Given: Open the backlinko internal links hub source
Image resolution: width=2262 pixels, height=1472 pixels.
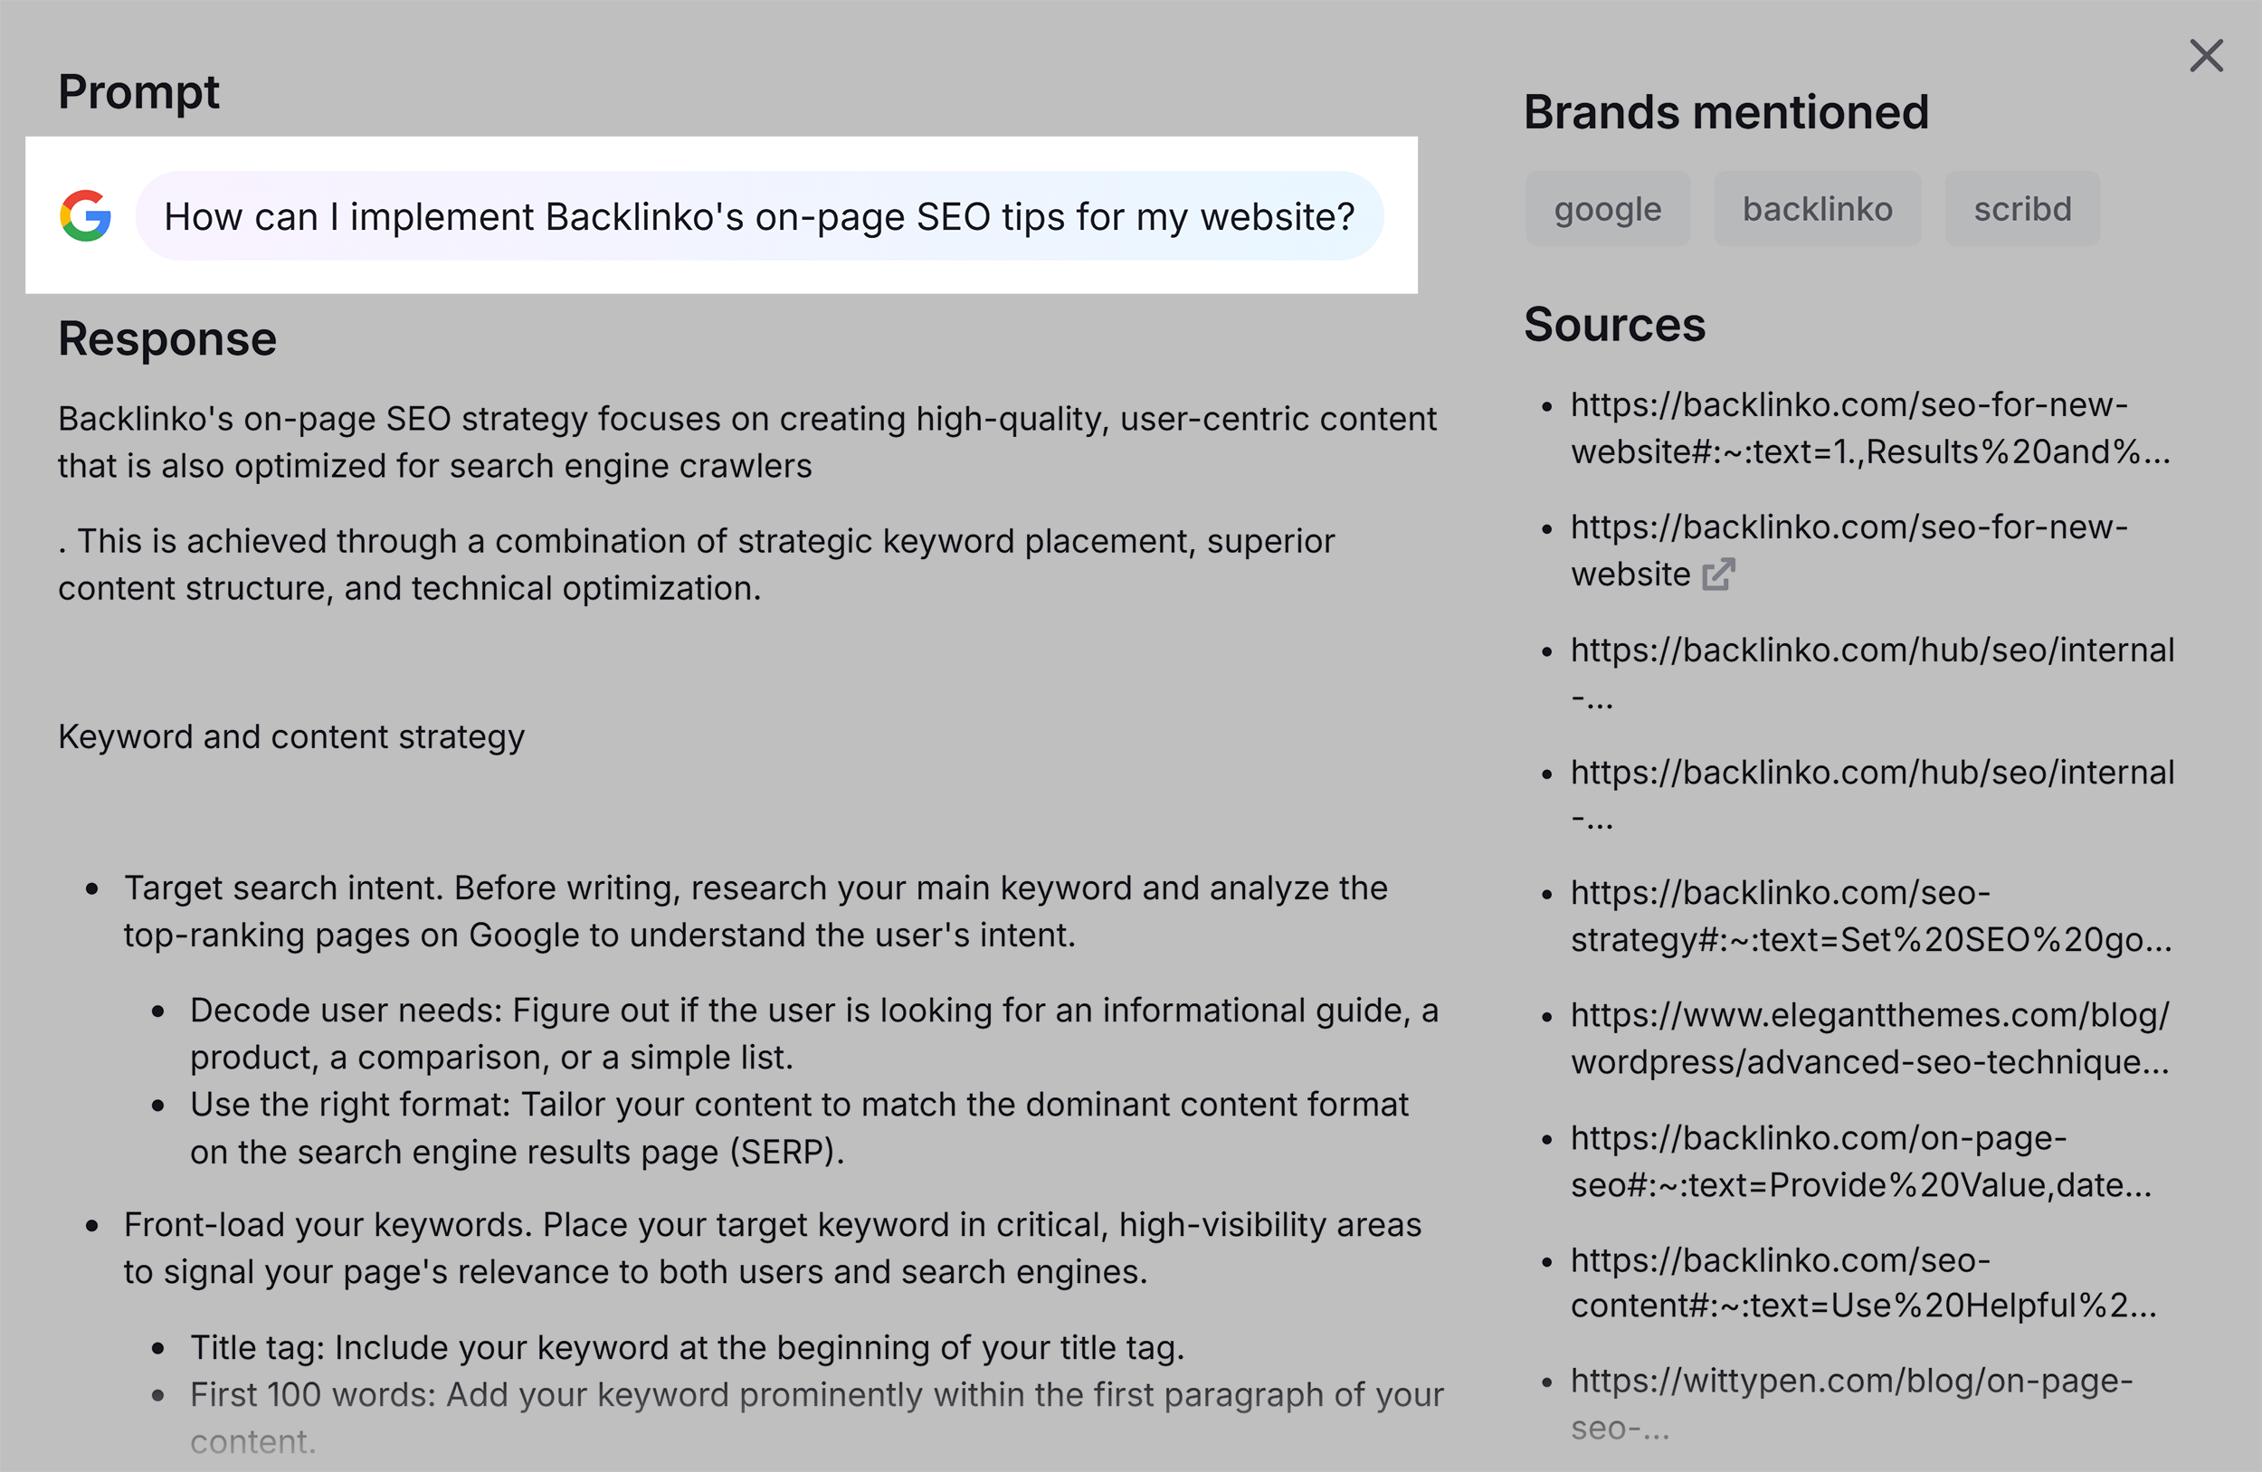Looking at the screenshot, I should 1871,673.
